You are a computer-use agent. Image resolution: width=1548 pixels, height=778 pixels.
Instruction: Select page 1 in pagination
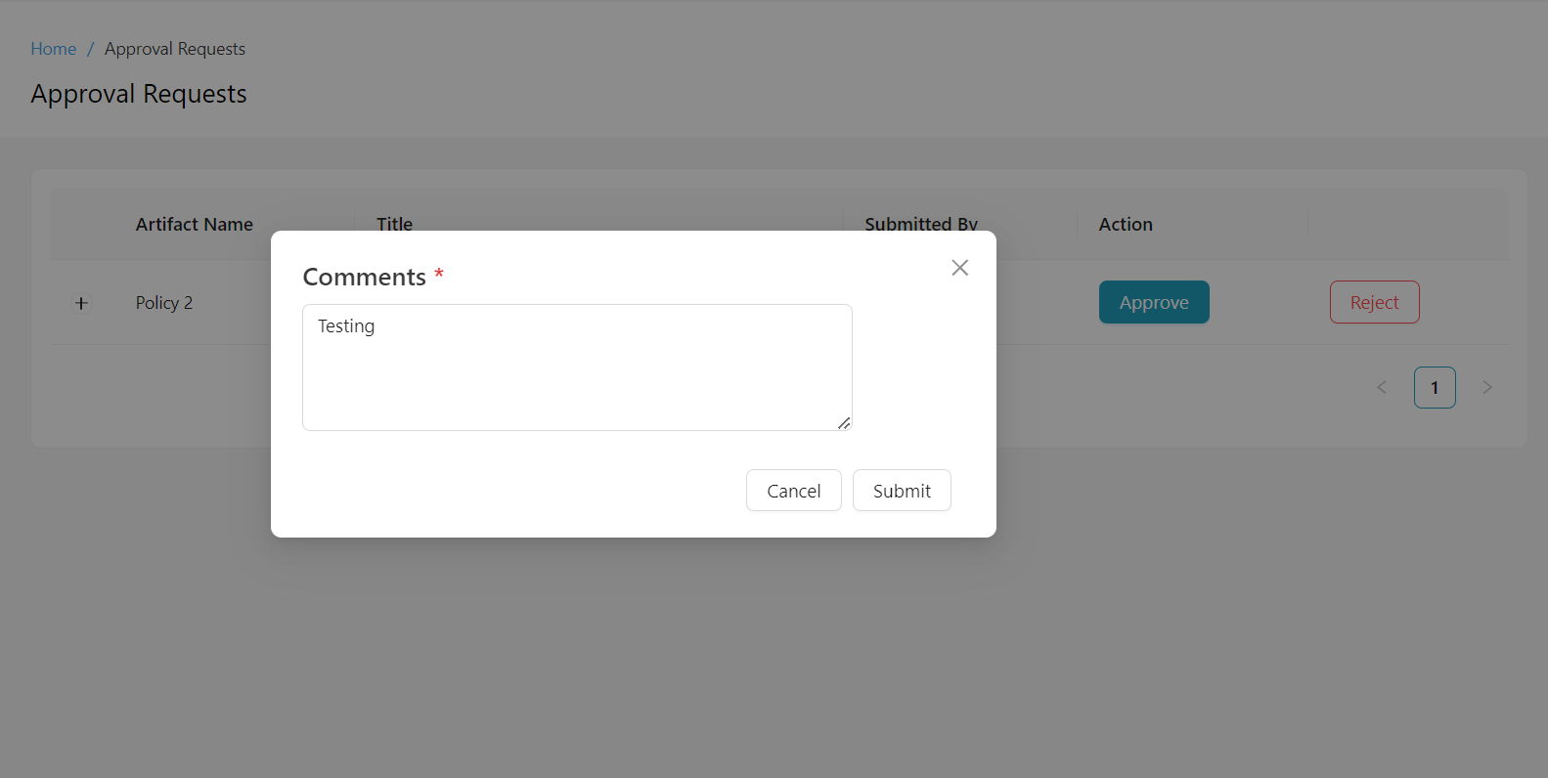1435,388
